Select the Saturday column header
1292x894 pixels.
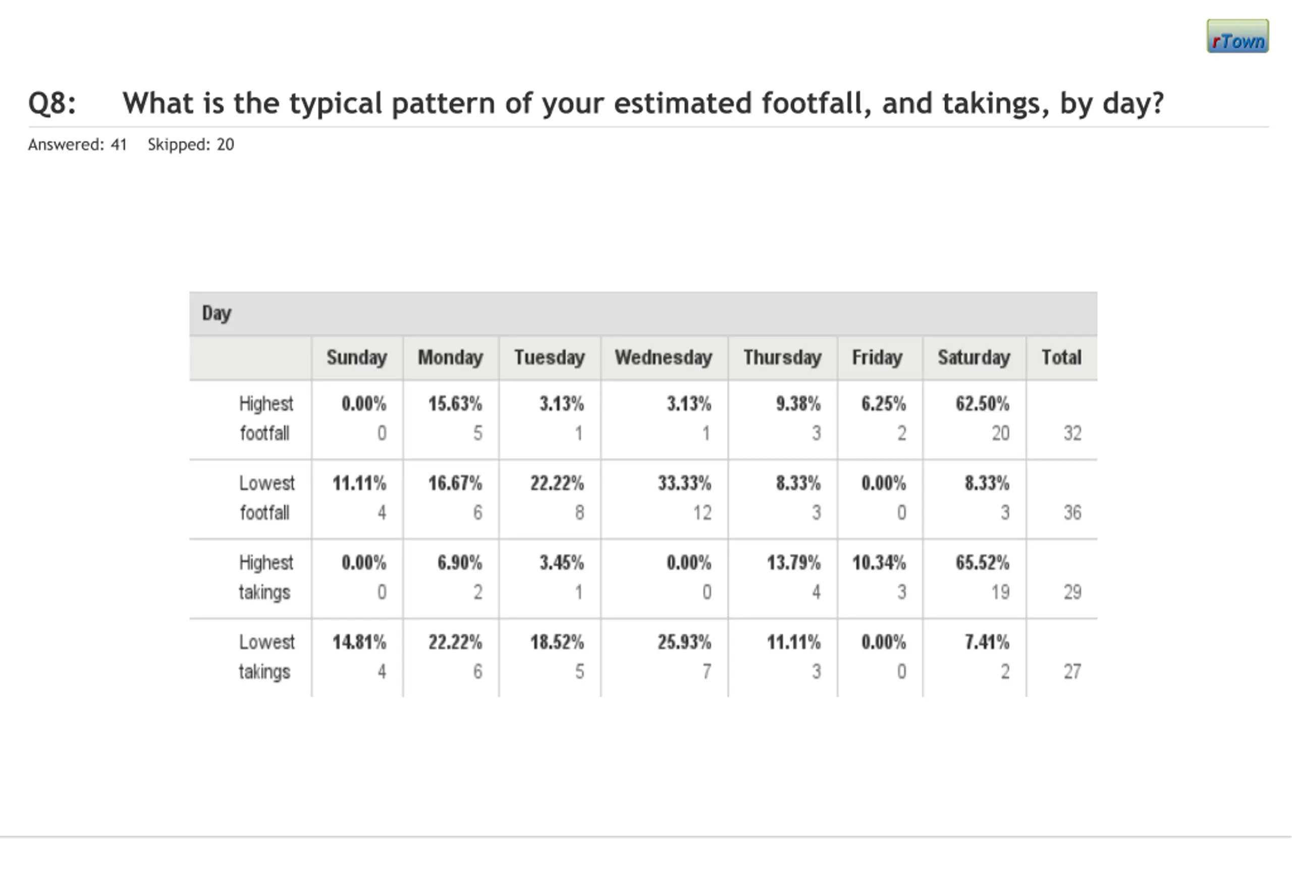pos(974,357)
